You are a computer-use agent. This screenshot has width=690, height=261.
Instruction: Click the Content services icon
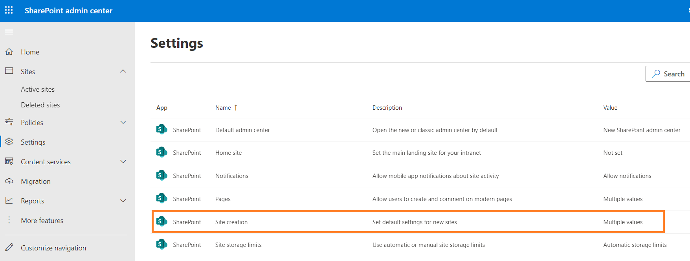click(9, 161)
